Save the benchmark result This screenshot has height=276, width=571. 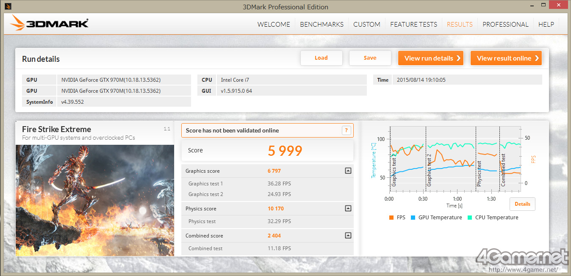(x=370, y=58)
